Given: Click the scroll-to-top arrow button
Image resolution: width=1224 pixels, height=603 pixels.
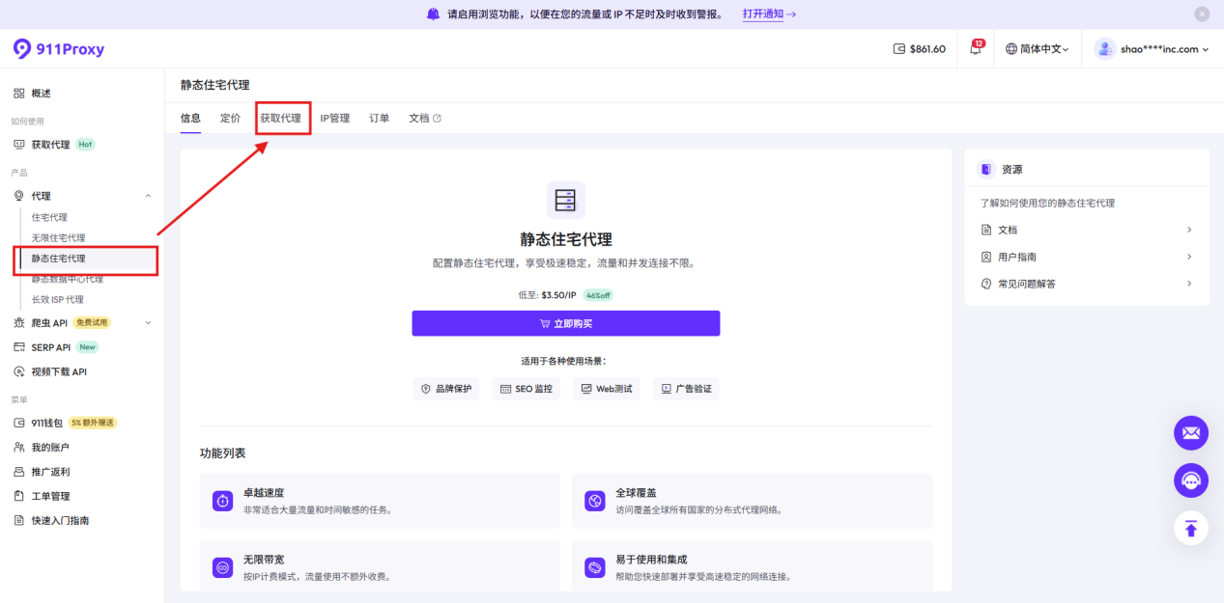Looking at the screenshot, I should (x=1191, y=528).
